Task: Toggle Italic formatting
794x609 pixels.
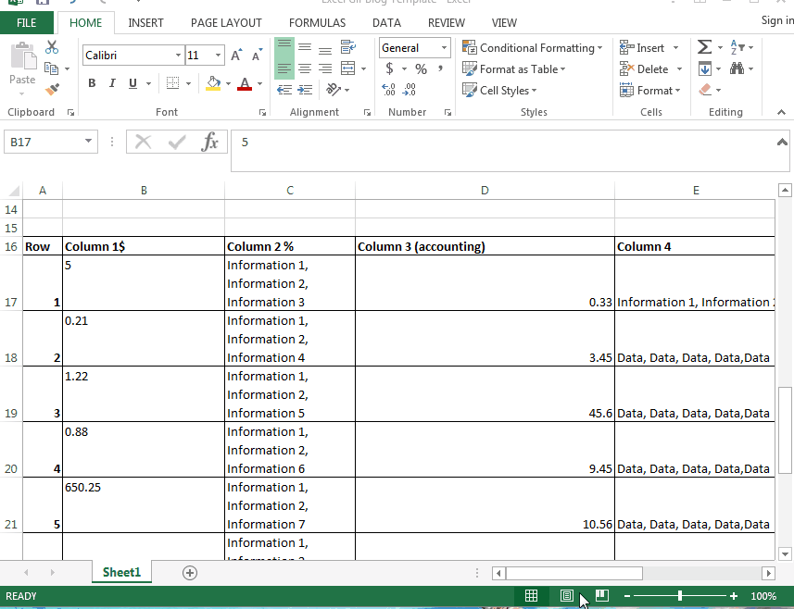Action: click(112, 83)
